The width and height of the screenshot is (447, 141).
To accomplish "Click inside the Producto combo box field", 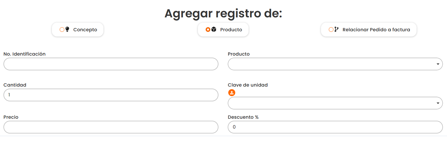I will pos(330,64).
